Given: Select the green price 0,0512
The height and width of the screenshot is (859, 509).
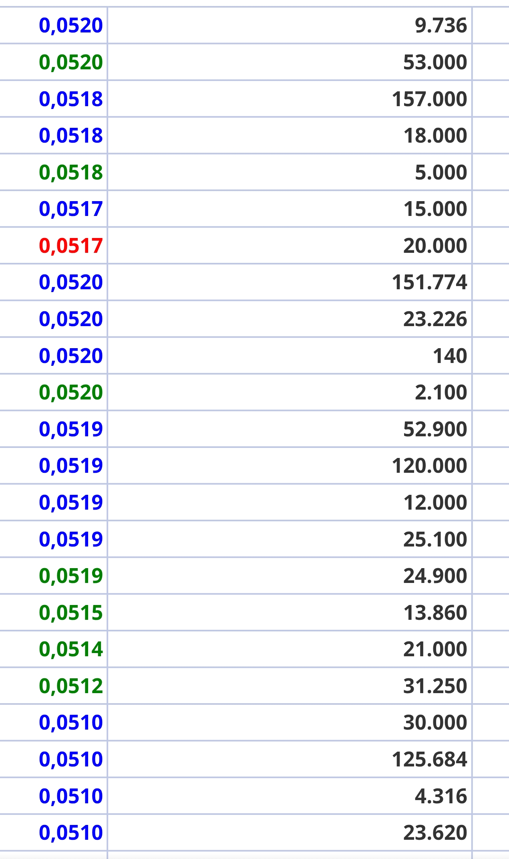Looking at the screenshot, I should pos(71,686).
